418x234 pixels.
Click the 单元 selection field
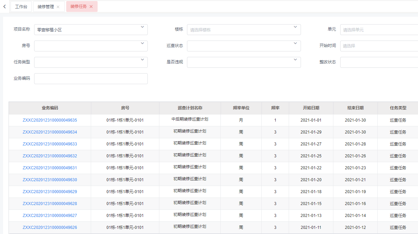point(379,30)
